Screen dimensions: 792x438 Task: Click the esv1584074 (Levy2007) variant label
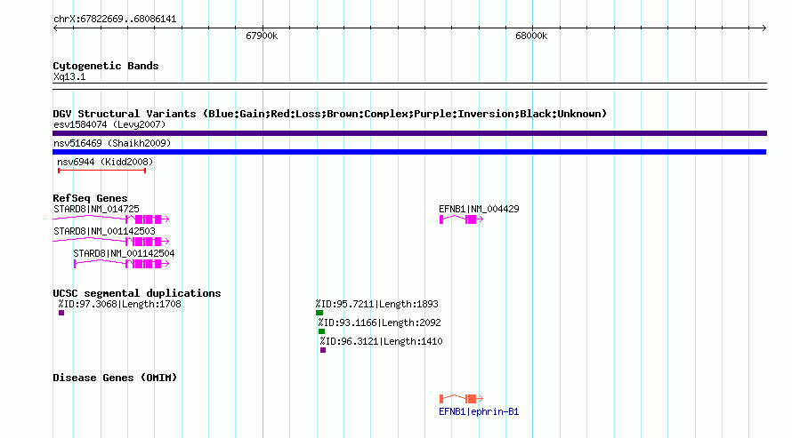pyautogui.click(x=109, y=124)
